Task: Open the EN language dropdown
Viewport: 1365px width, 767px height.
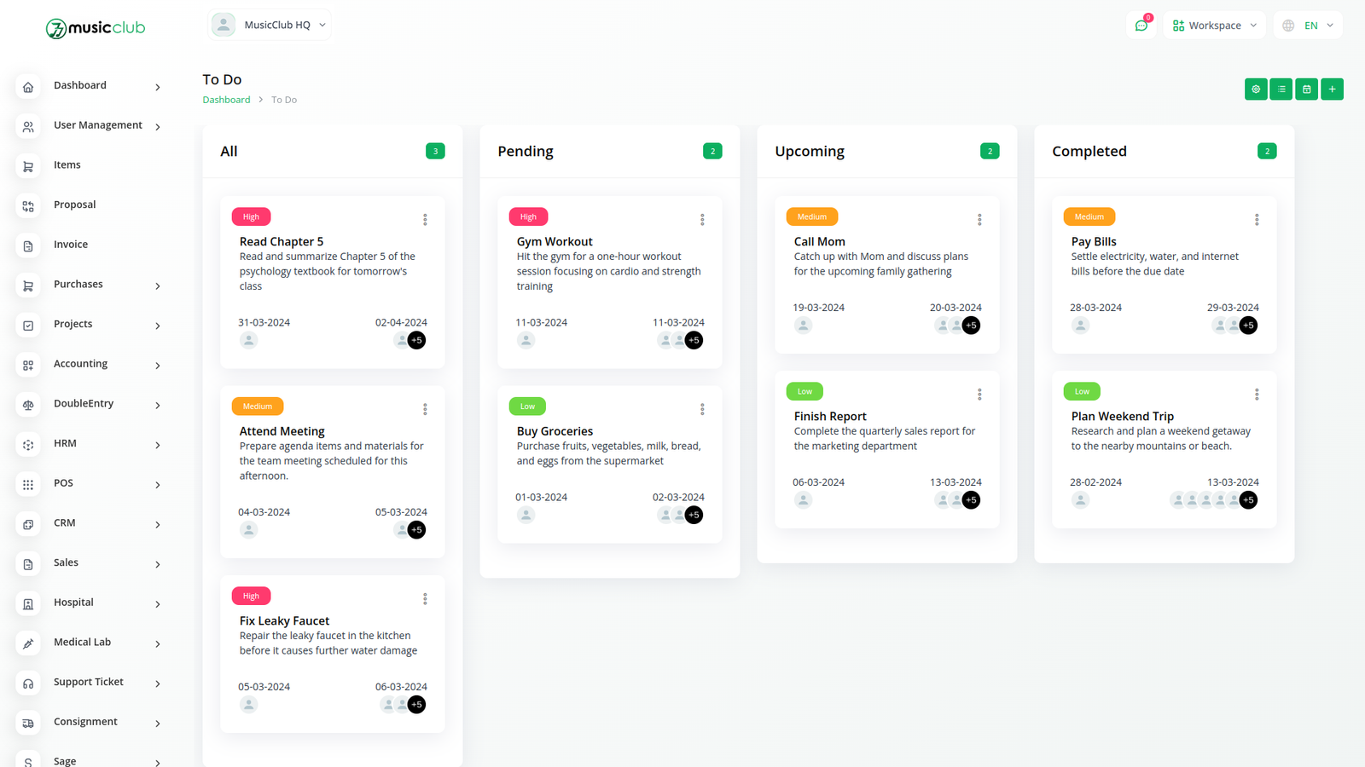Action: (x=1308, y=26)
